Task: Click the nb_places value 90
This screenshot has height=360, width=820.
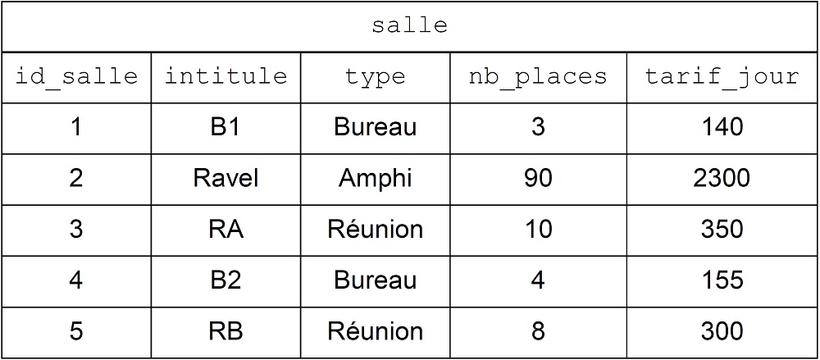Action: (538, 179)
